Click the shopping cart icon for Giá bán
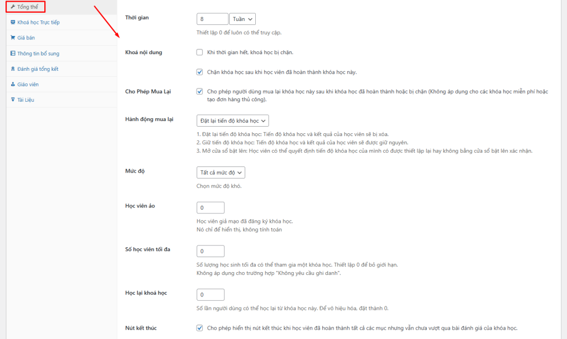 [x=13, y=38]
